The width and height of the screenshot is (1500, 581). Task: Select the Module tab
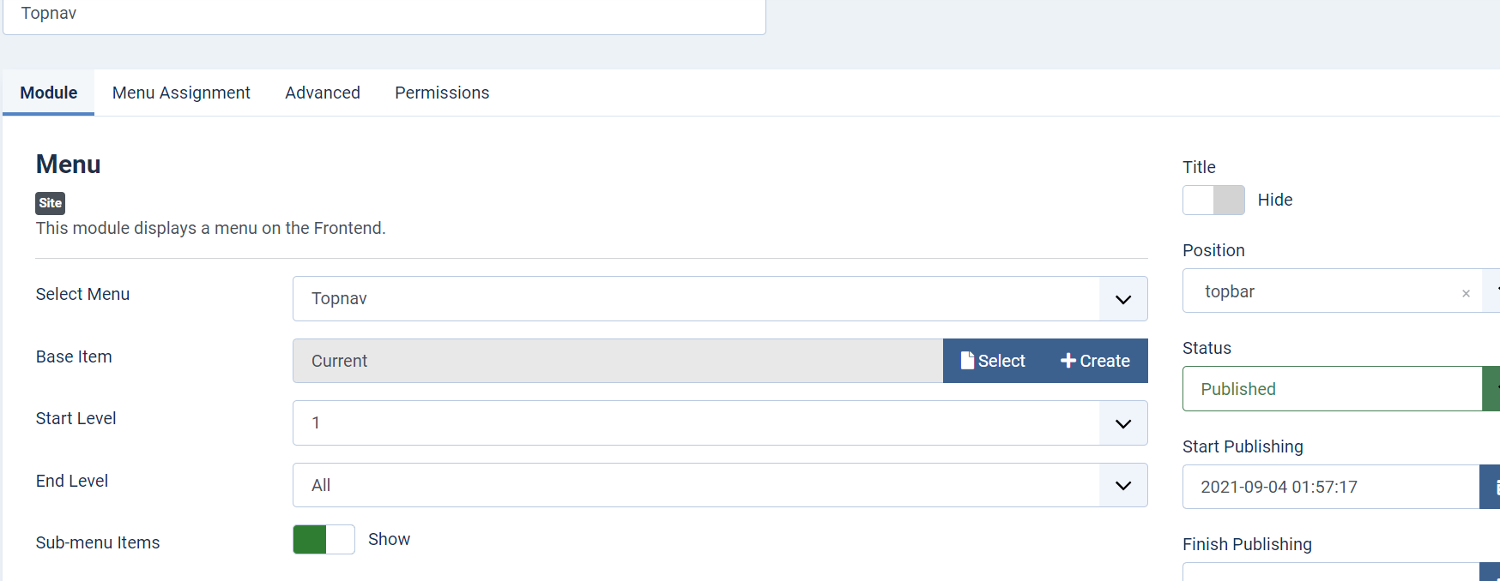point(49,93)
